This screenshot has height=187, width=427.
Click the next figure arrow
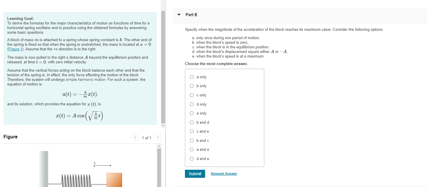pos(158,138)
